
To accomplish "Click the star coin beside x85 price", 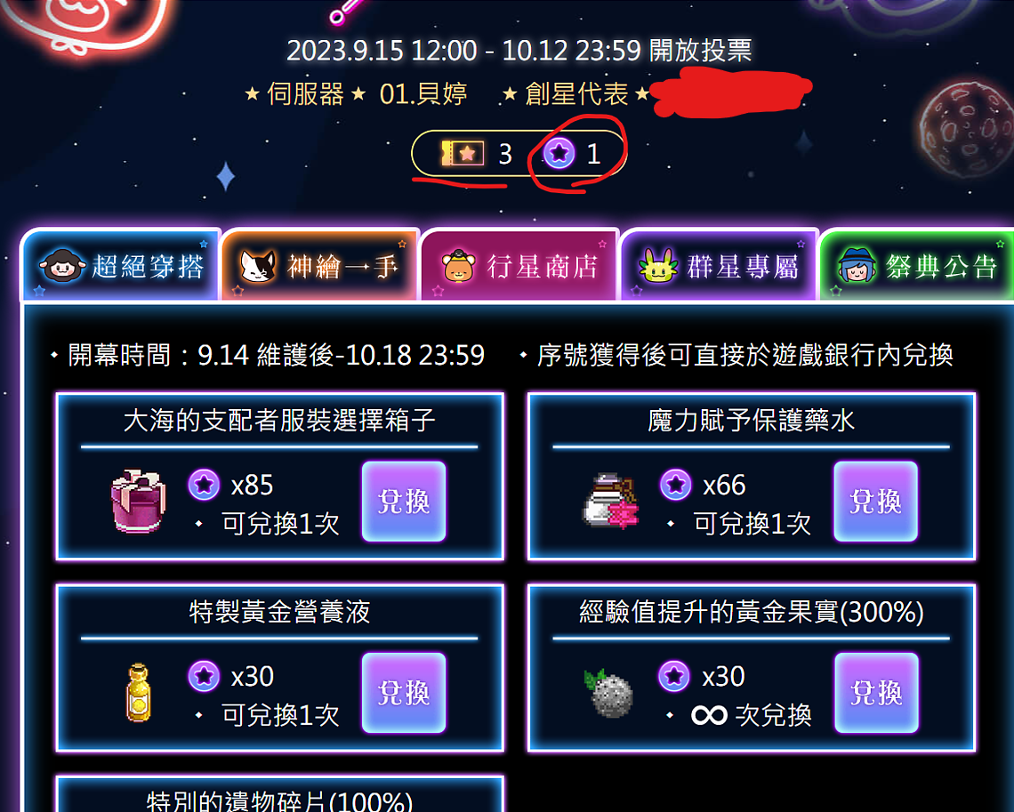I will [x=204, y=484].
